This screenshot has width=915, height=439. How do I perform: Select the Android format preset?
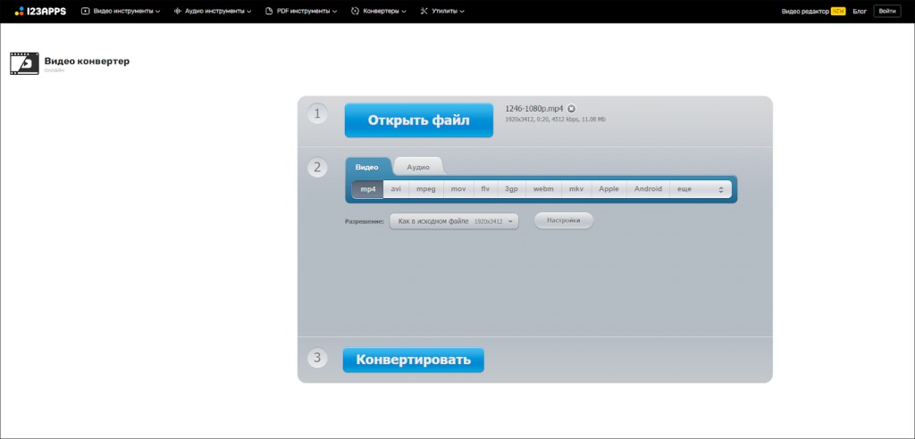[649, 189]
